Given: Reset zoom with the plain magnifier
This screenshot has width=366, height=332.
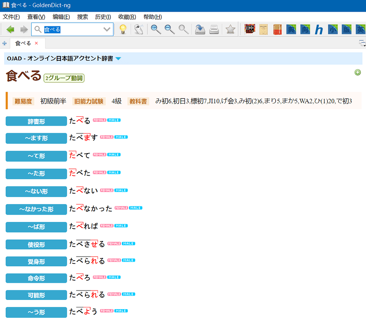Looking at the screenshot, I should coord(183,29).
